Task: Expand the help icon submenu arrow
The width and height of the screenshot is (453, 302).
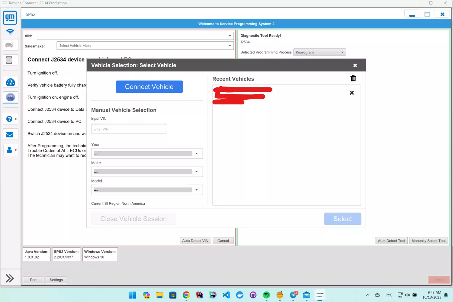Action: click(x=16, y=119)
